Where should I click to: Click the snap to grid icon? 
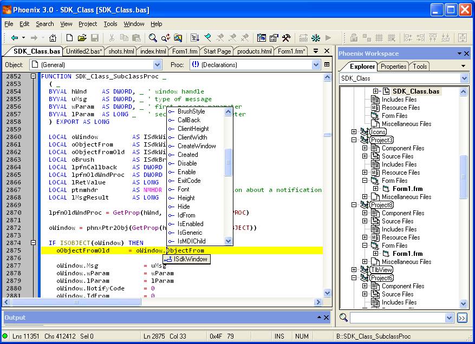(x=392, y=38)
